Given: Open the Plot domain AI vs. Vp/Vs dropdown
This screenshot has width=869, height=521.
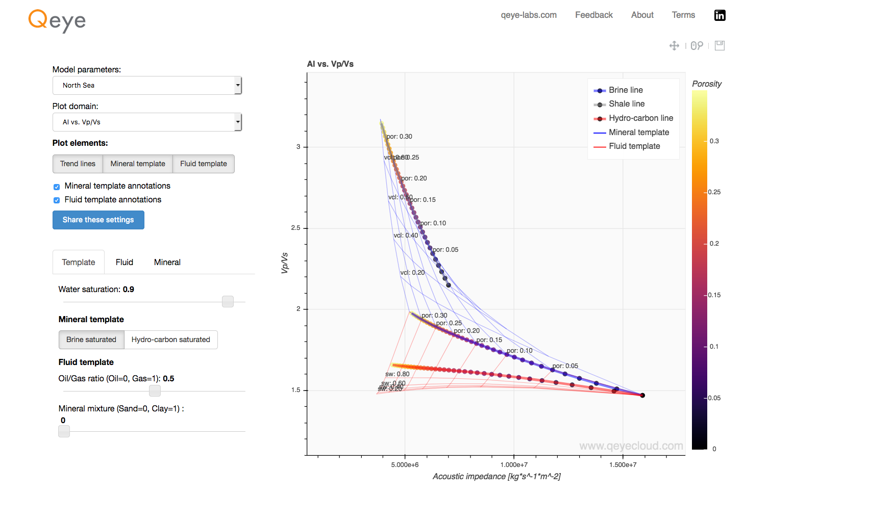Looking at the screenshot, I should (147, 122).
